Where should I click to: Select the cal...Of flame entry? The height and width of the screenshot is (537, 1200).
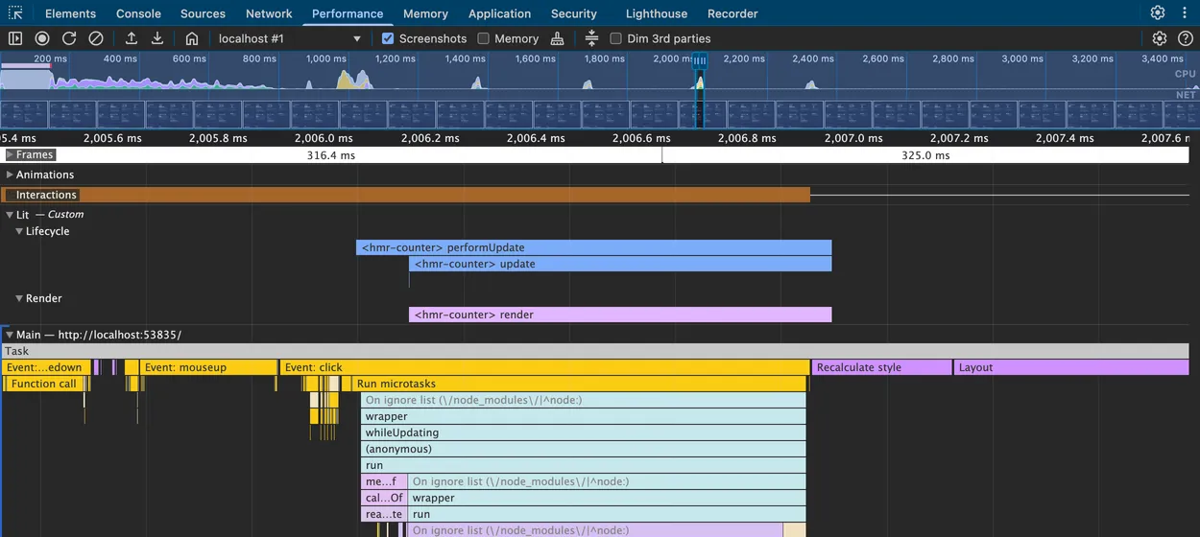pyautogui.click(x=384, y=498)
